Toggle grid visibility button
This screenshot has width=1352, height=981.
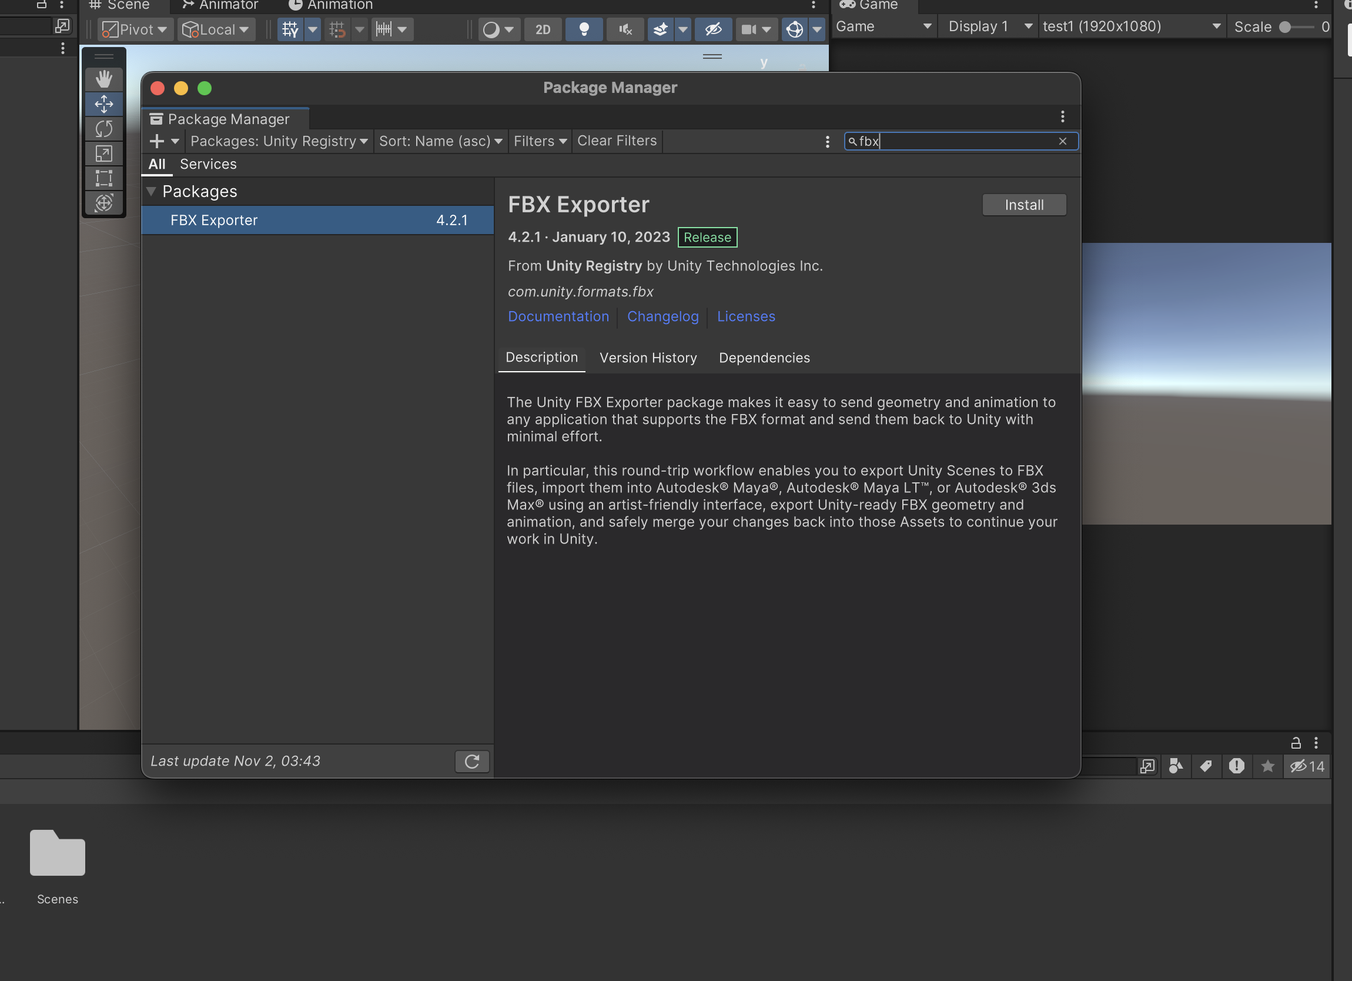pyautogui.click(x=290, y=29)
